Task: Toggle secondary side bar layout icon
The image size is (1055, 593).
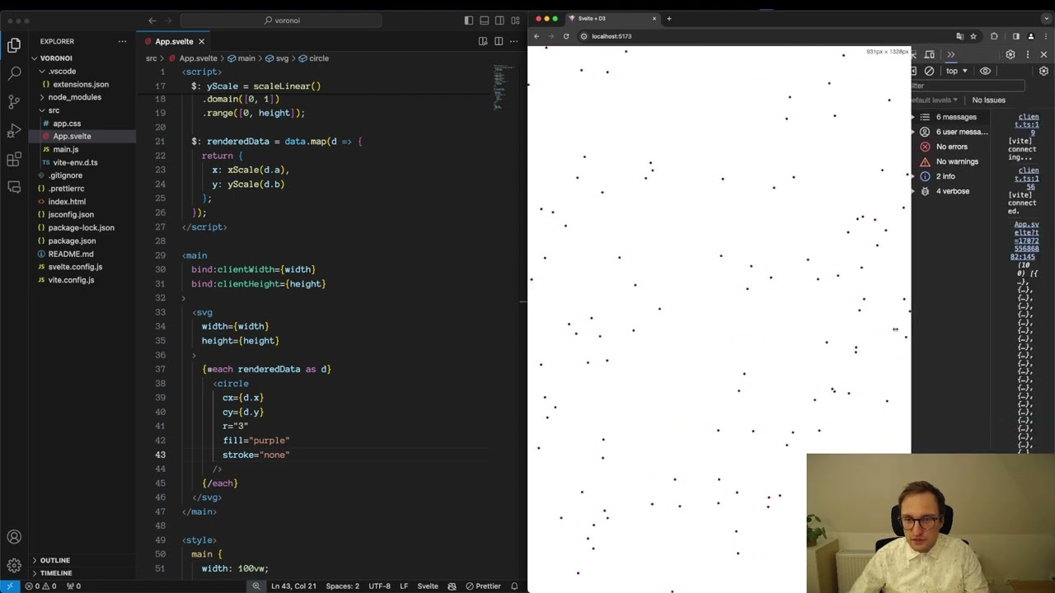Action: 500,20
